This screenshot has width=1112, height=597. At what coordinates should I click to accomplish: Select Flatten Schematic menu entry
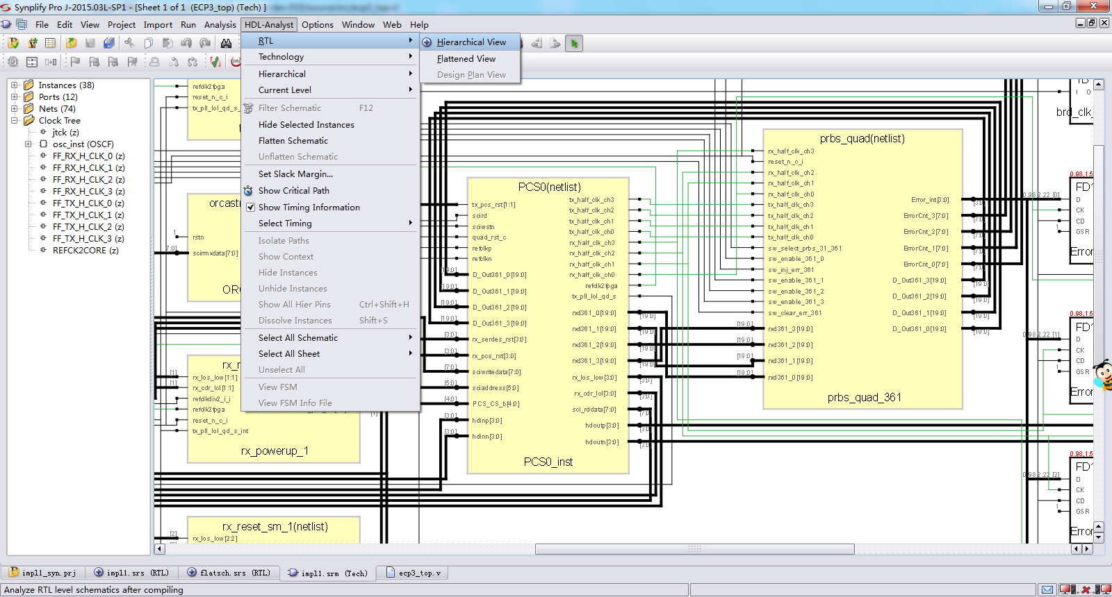(329, 141)
